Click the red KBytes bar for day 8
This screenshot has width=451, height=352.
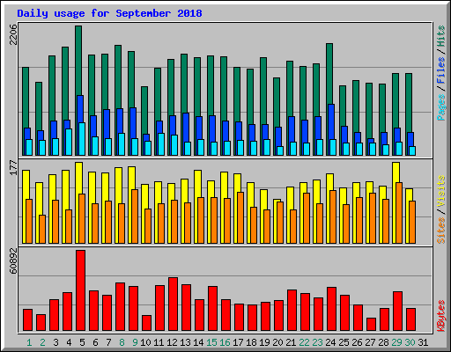[x=120, y=306]
